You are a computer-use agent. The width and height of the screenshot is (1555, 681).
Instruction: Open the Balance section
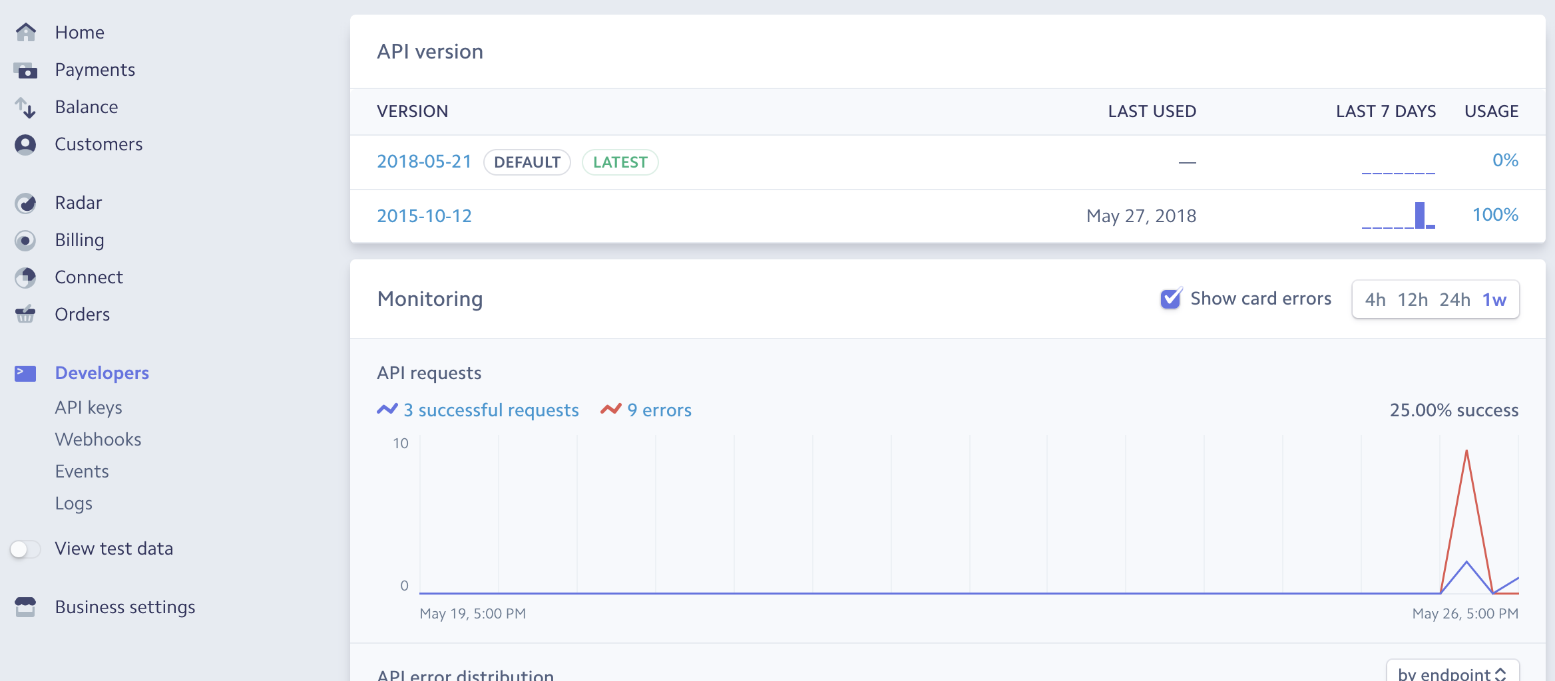[87, 106]
